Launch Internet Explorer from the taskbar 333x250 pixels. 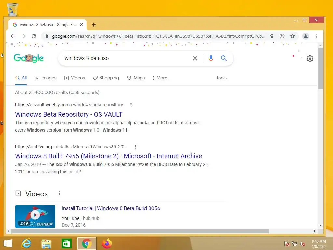(x=27, y=243)
